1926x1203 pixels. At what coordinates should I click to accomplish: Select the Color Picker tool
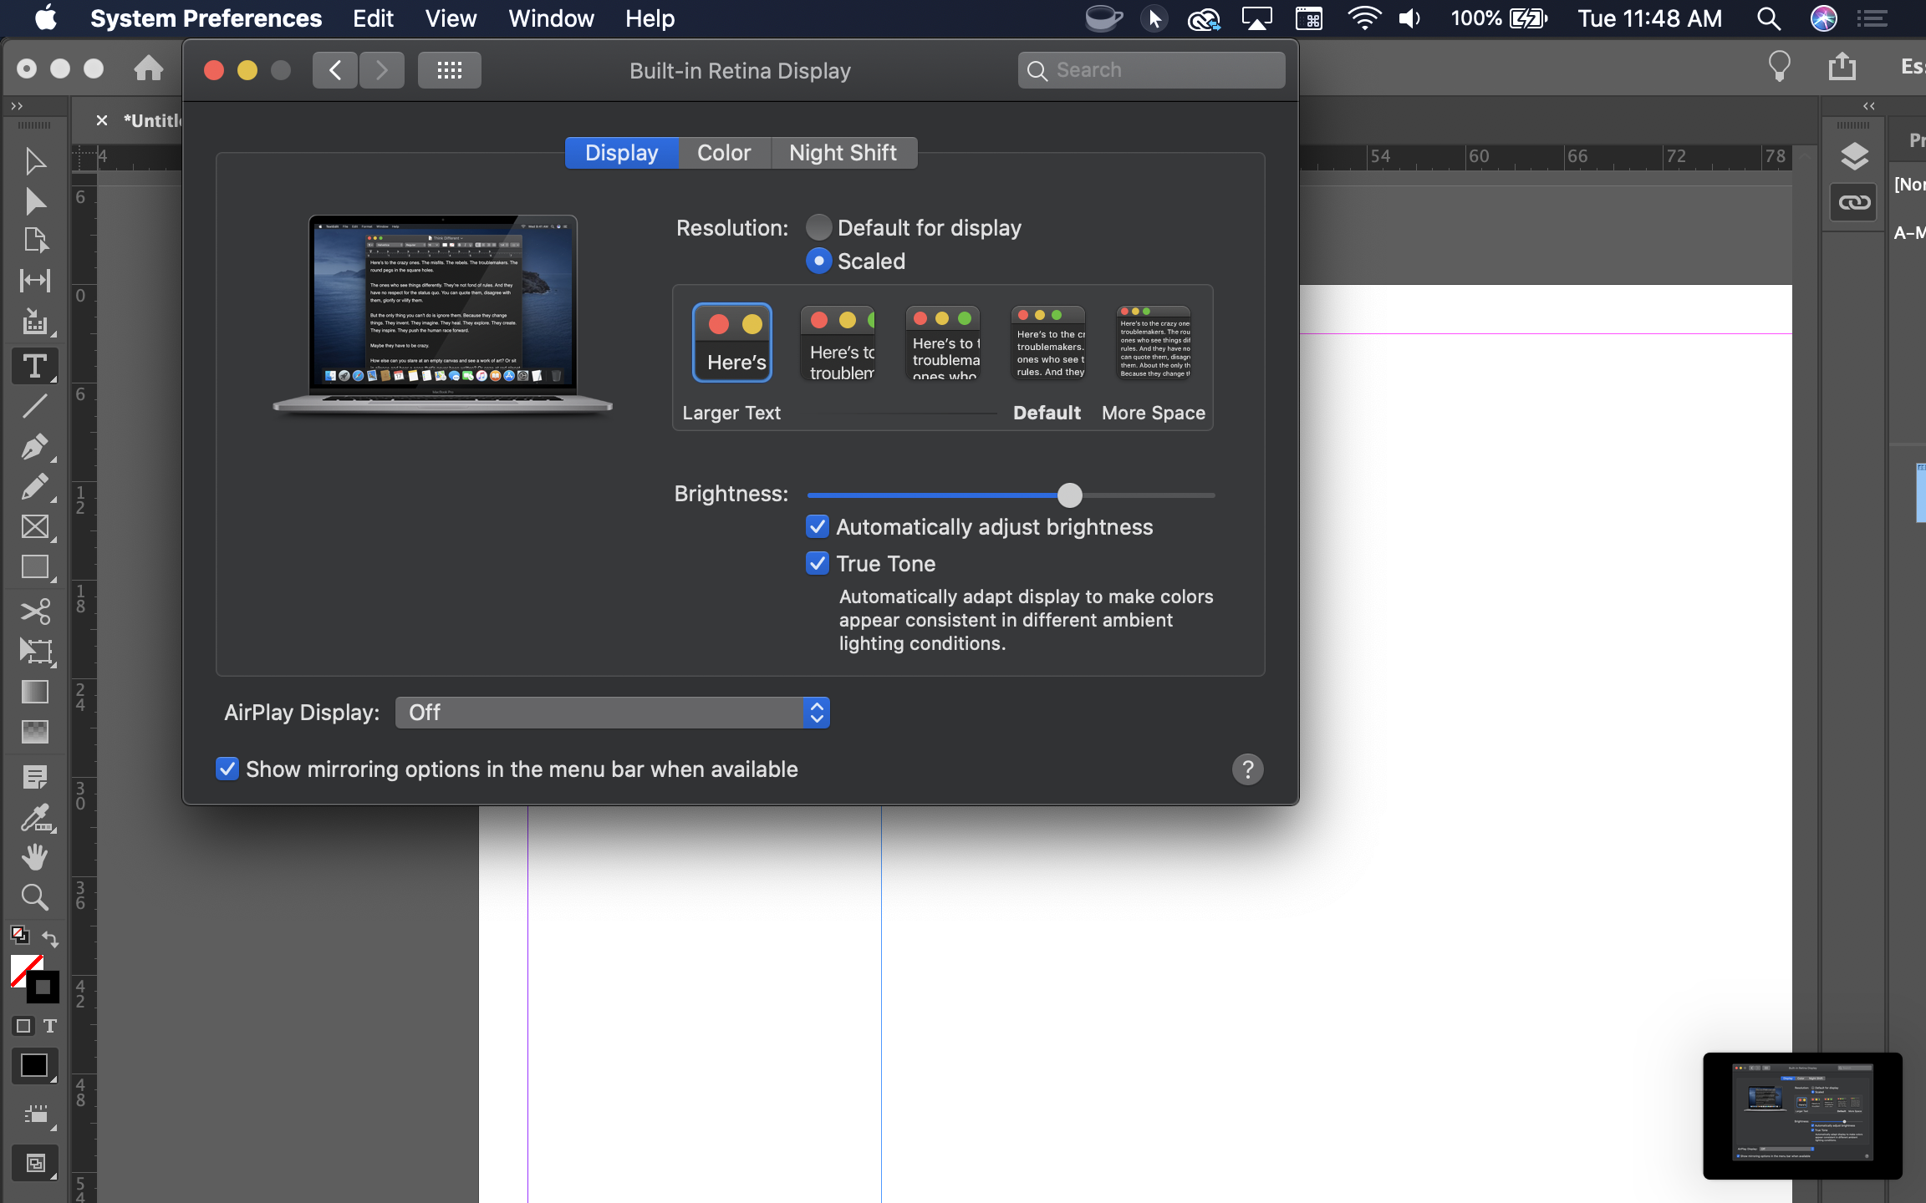point(35,818)
